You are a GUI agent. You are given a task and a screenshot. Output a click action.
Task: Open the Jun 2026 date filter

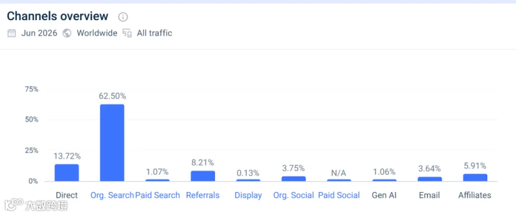point(39,33)
